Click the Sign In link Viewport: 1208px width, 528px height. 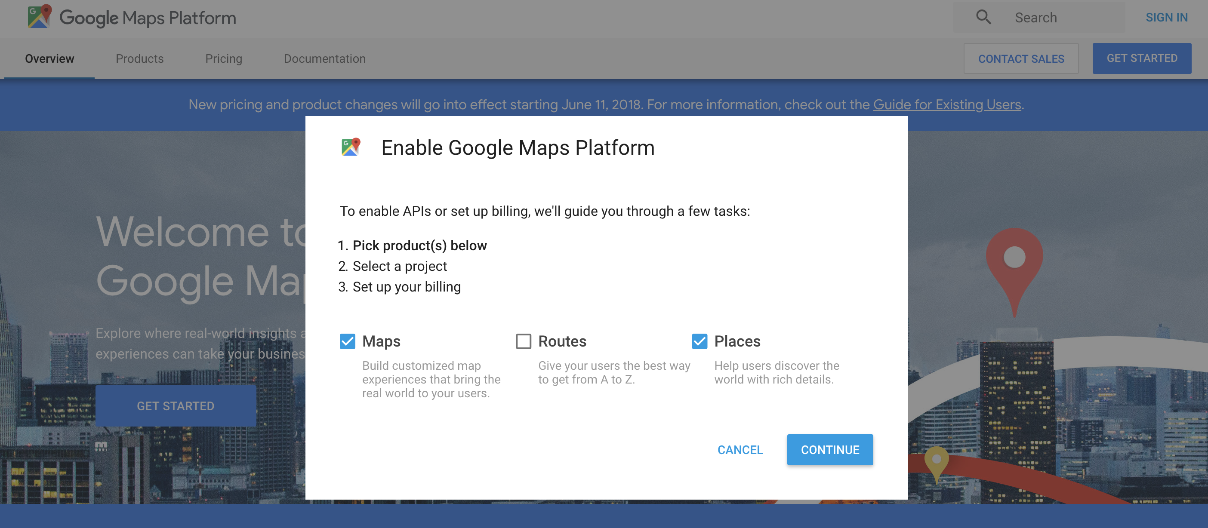[x=1166, y=17]
